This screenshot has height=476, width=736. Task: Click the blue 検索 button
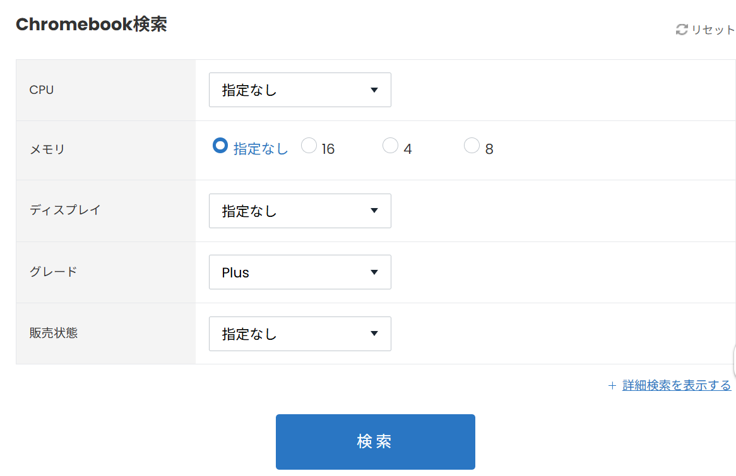tap(376, 442)
